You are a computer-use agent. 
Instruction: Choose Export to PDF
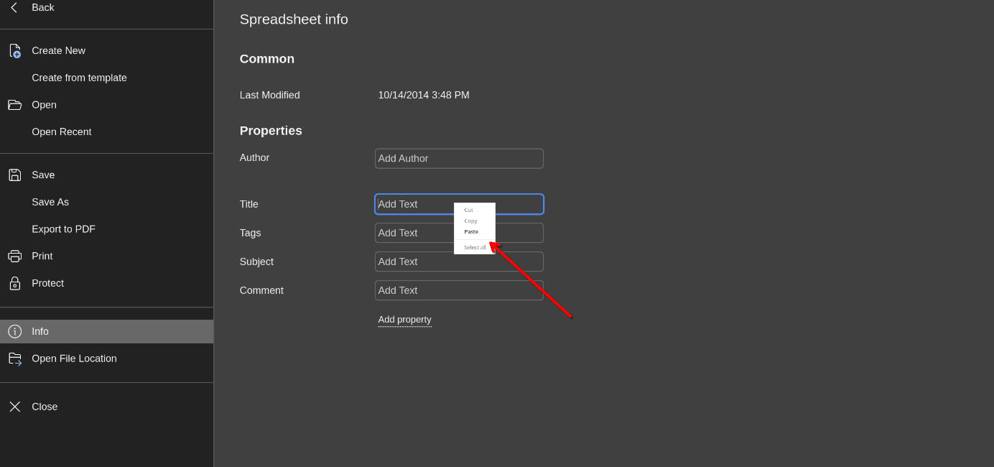point(63,229)
